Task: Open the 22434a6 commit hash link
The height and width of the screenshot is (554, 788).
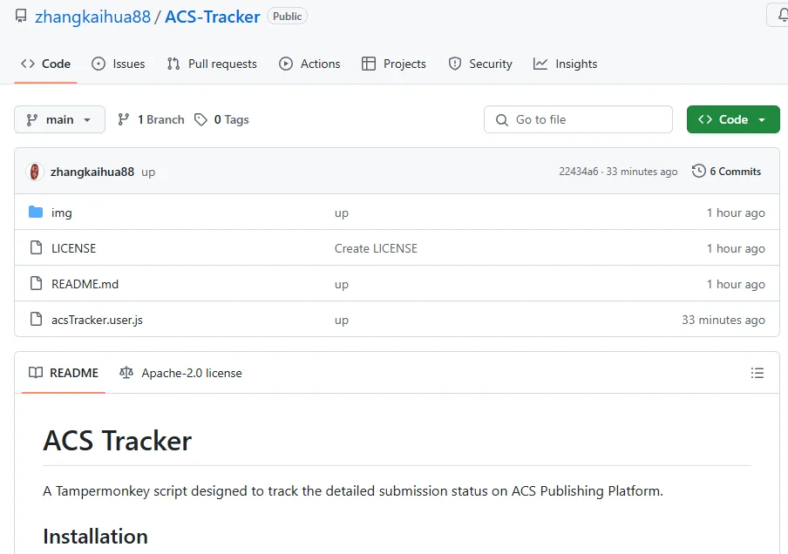Action: 578,172
